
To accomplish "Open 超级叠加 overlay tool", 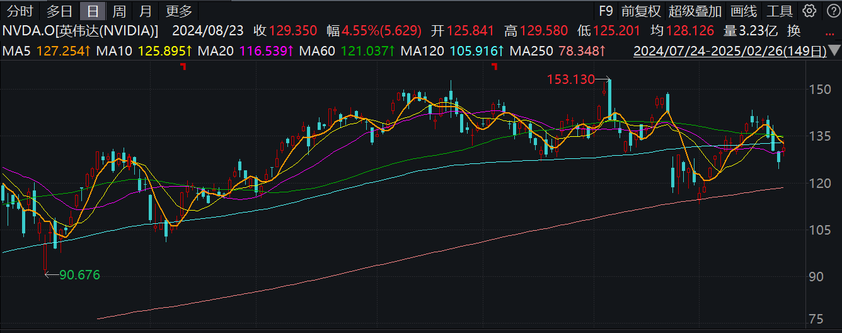I will 695,11.
